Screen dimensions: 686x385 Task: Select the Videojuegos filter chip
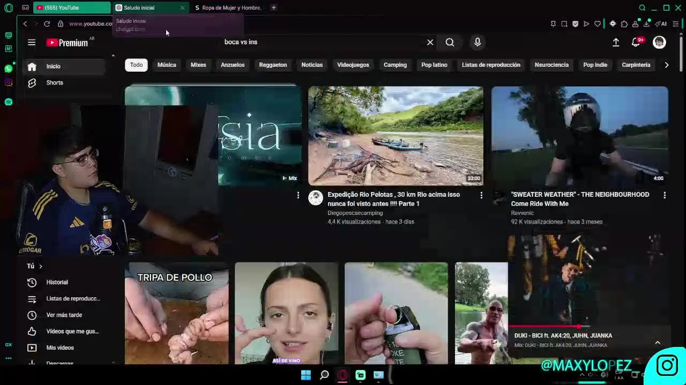pyautogui.click(x=353, y=65)
